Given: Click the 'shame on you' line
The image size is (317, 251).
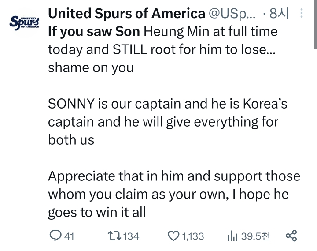Looking at the screenshot, I should point(91,68).
